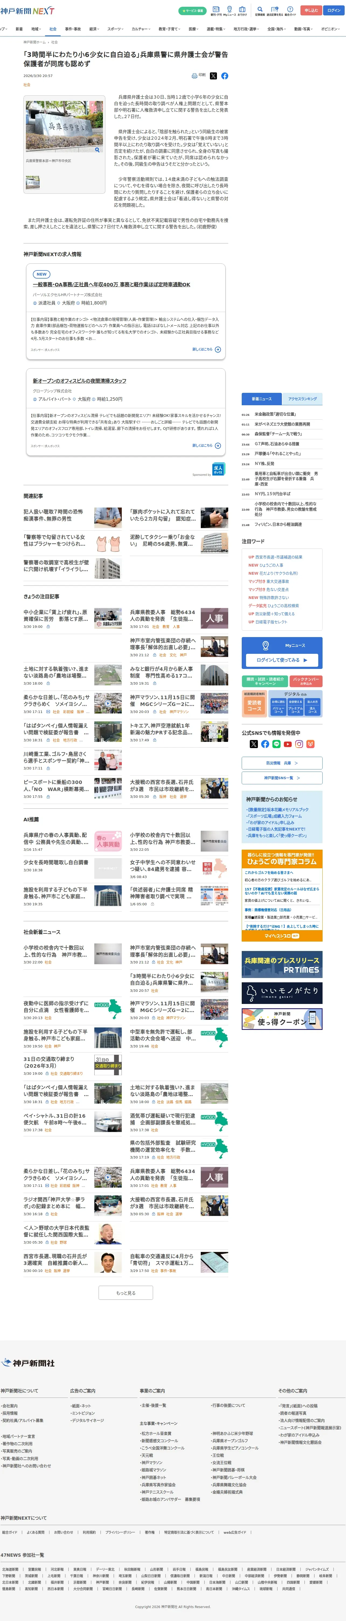
Task: Click the 神戸新聞社 footer logo
Action: pos(28,1363)
